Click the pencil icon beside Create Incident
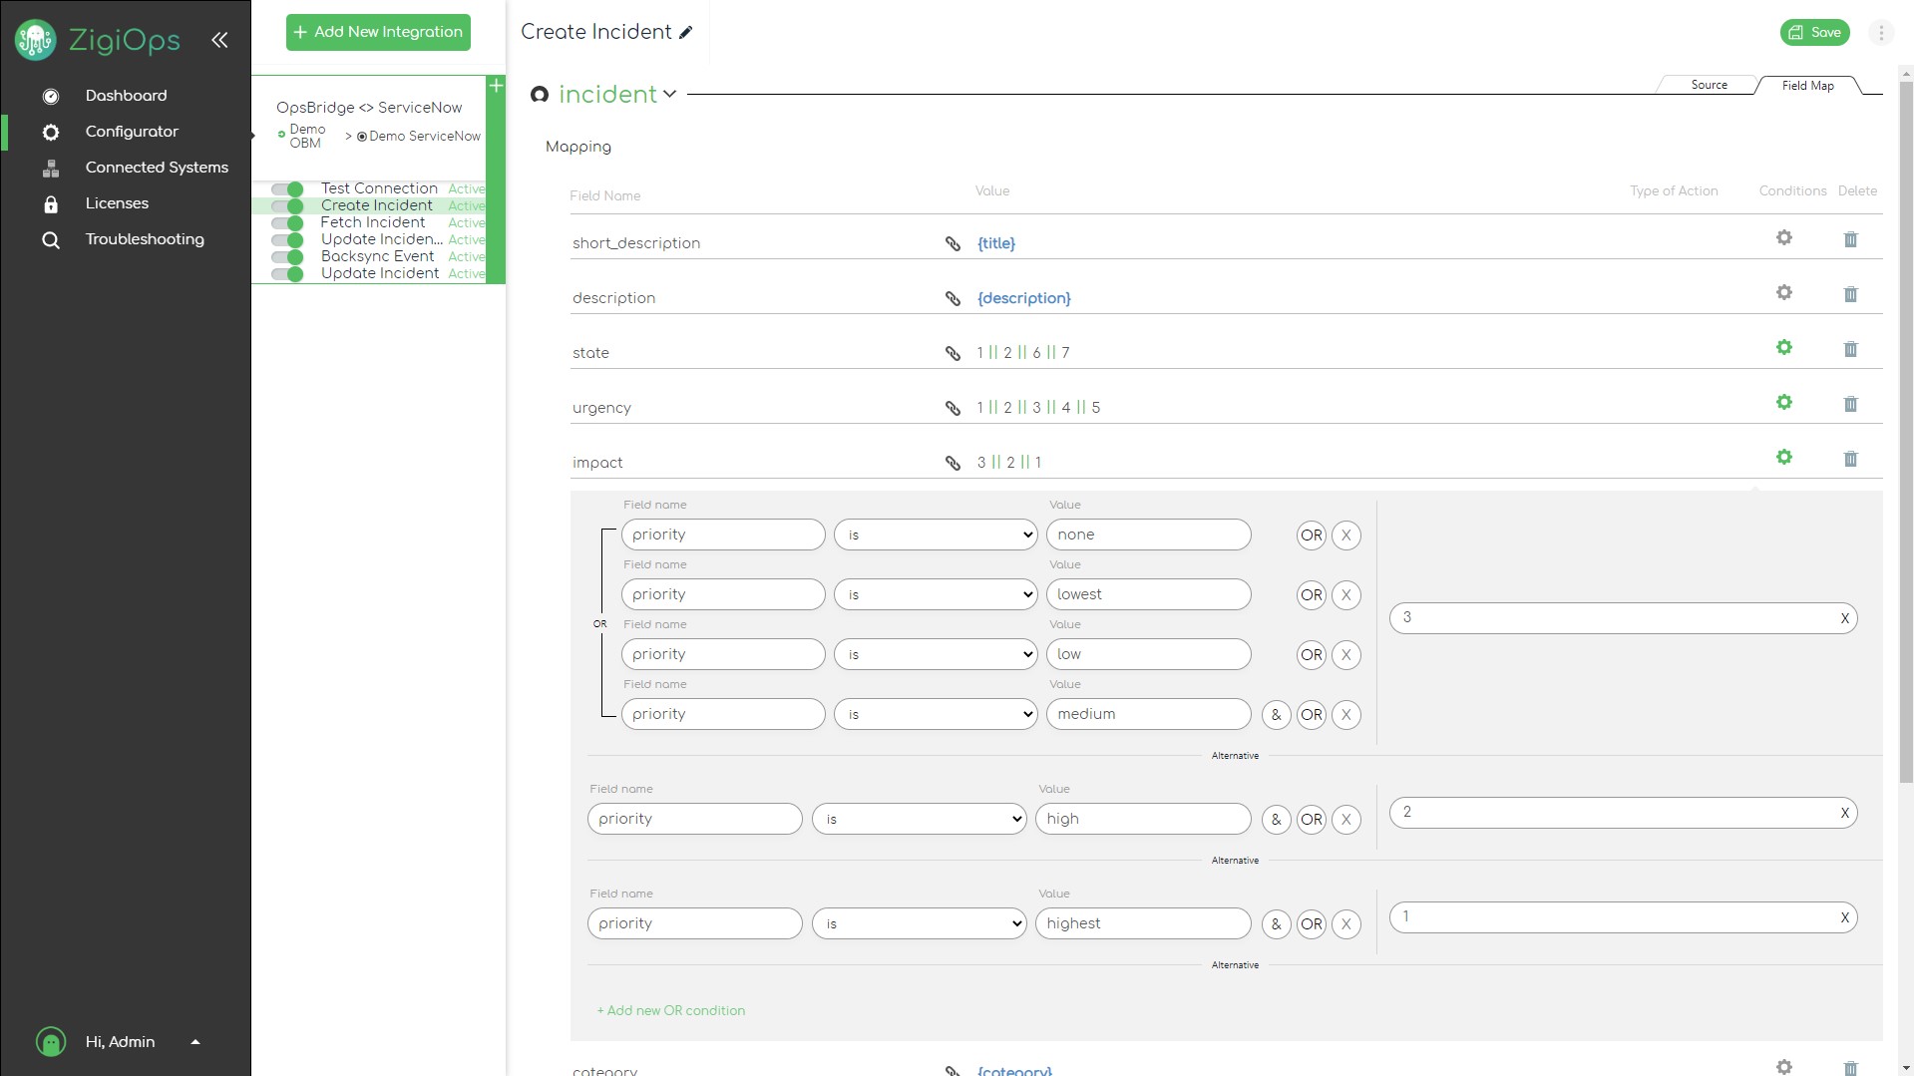 686,33
